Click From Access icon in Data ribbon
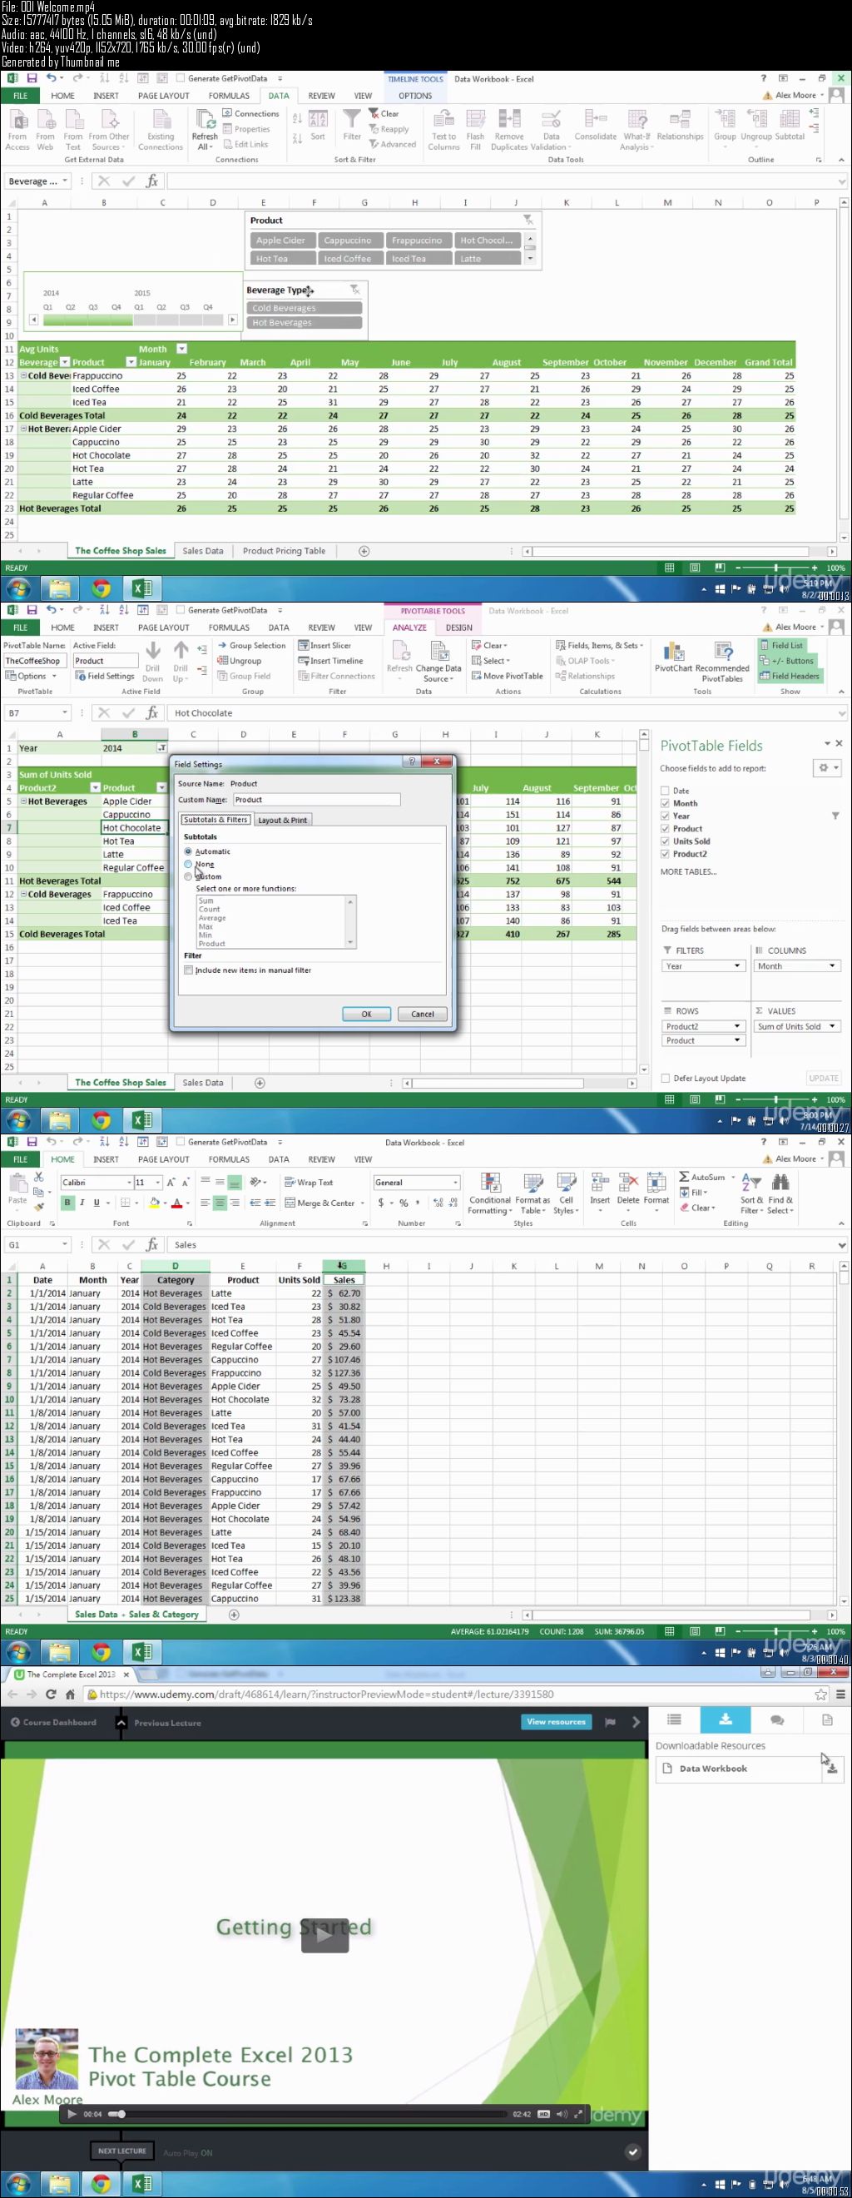852x2198 pixels. (x=17, y=130)
